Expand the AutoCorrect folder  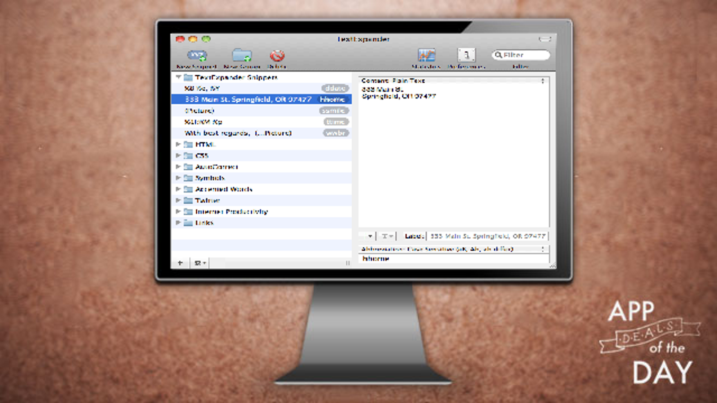point(178,167)
